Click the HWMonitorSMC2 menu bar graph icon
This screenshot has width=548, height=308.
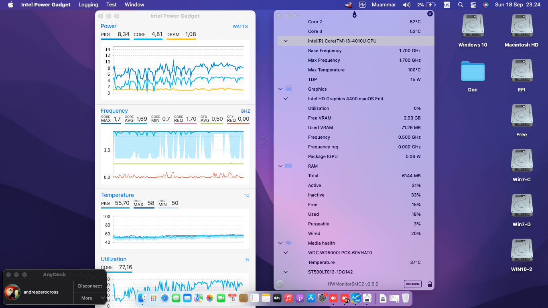click(x=363, y=5)
